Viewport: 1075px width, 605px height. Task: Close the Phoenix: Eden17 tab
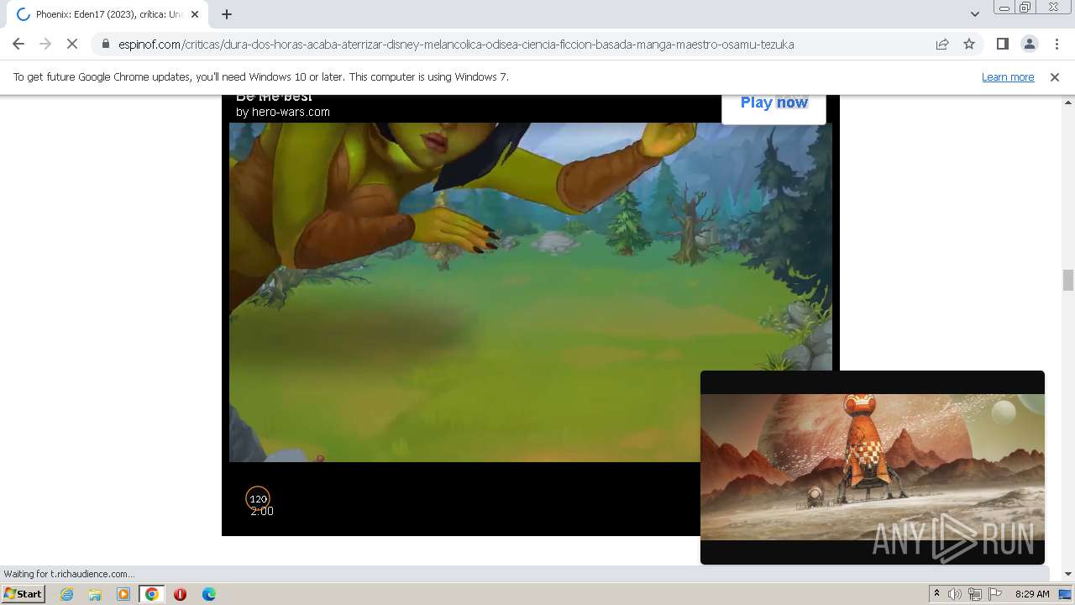(x=195, y=14)
